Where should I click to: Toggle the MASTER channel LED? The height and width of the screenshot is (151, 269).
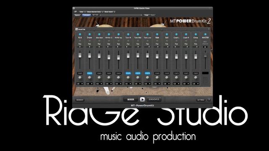(206, 34)
